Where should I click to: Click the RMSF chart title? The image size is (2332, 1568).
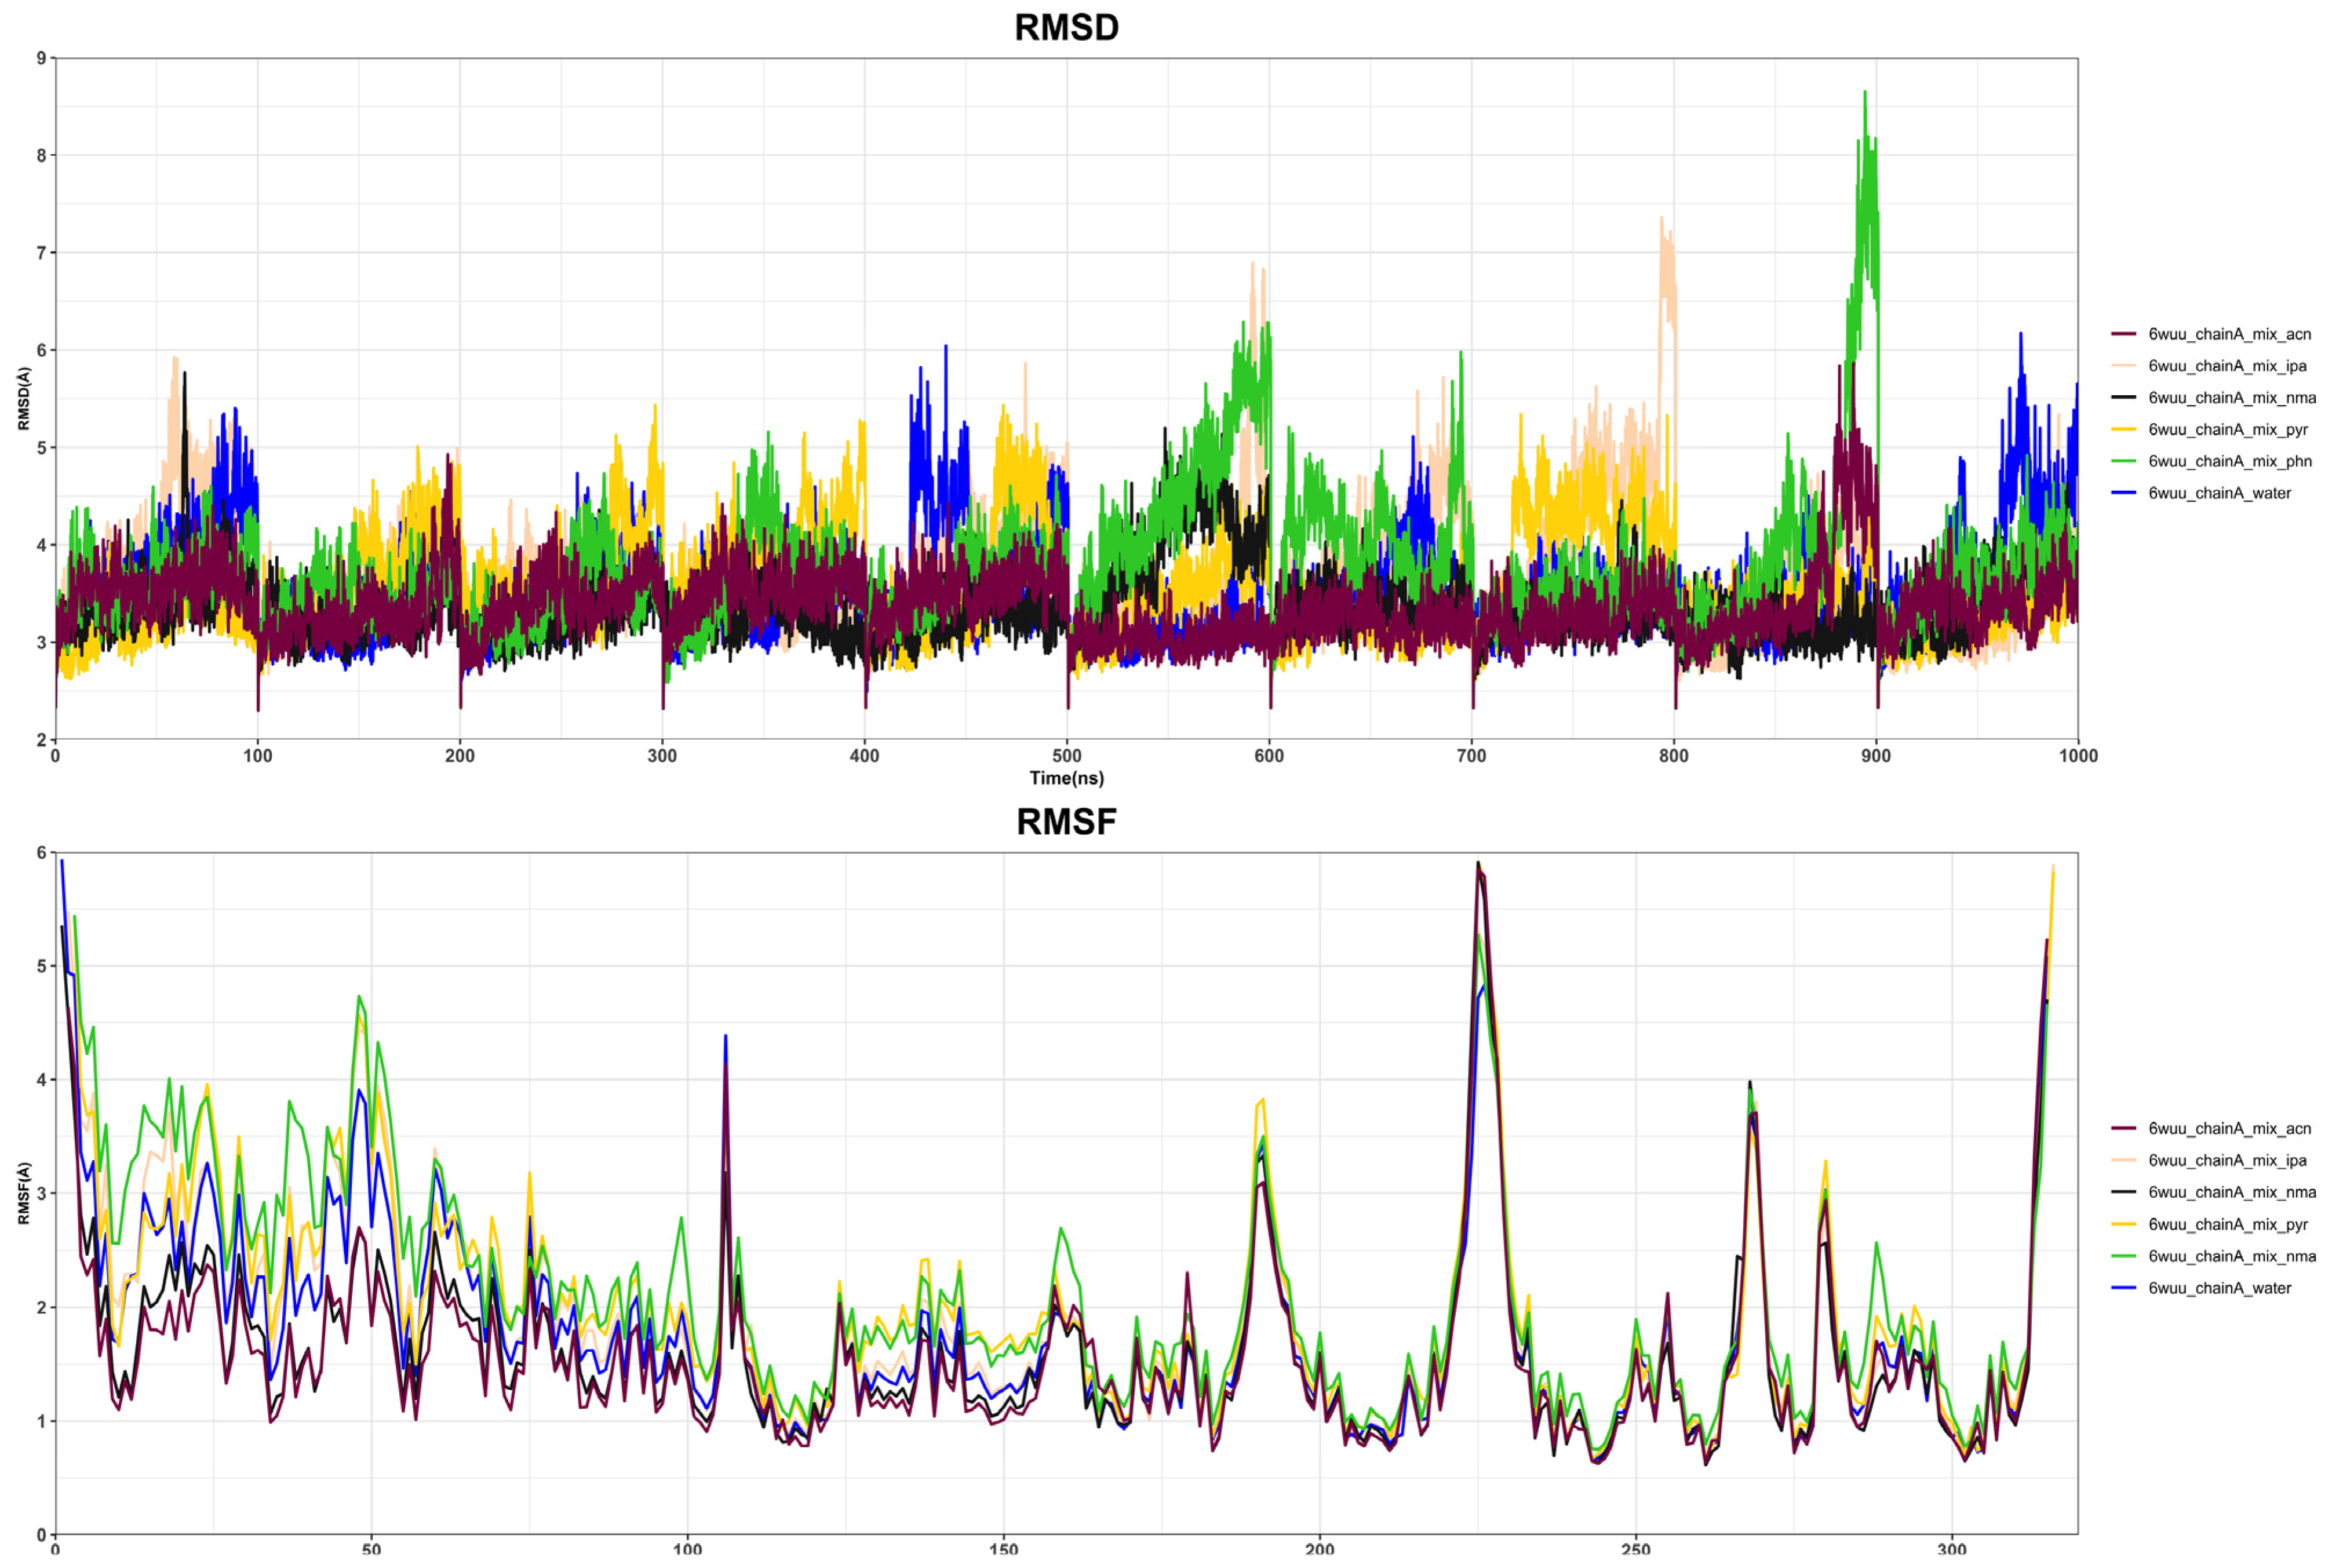1066,821
